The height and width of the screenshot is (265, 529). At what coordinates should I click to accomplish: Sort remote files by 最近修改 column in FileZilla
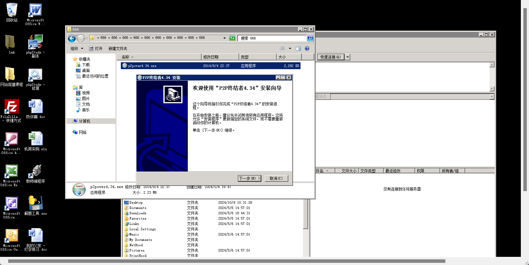[x=399, y=171]
